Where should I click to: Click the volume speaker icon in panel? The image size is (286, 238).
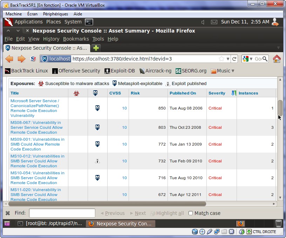coord(203,22)
